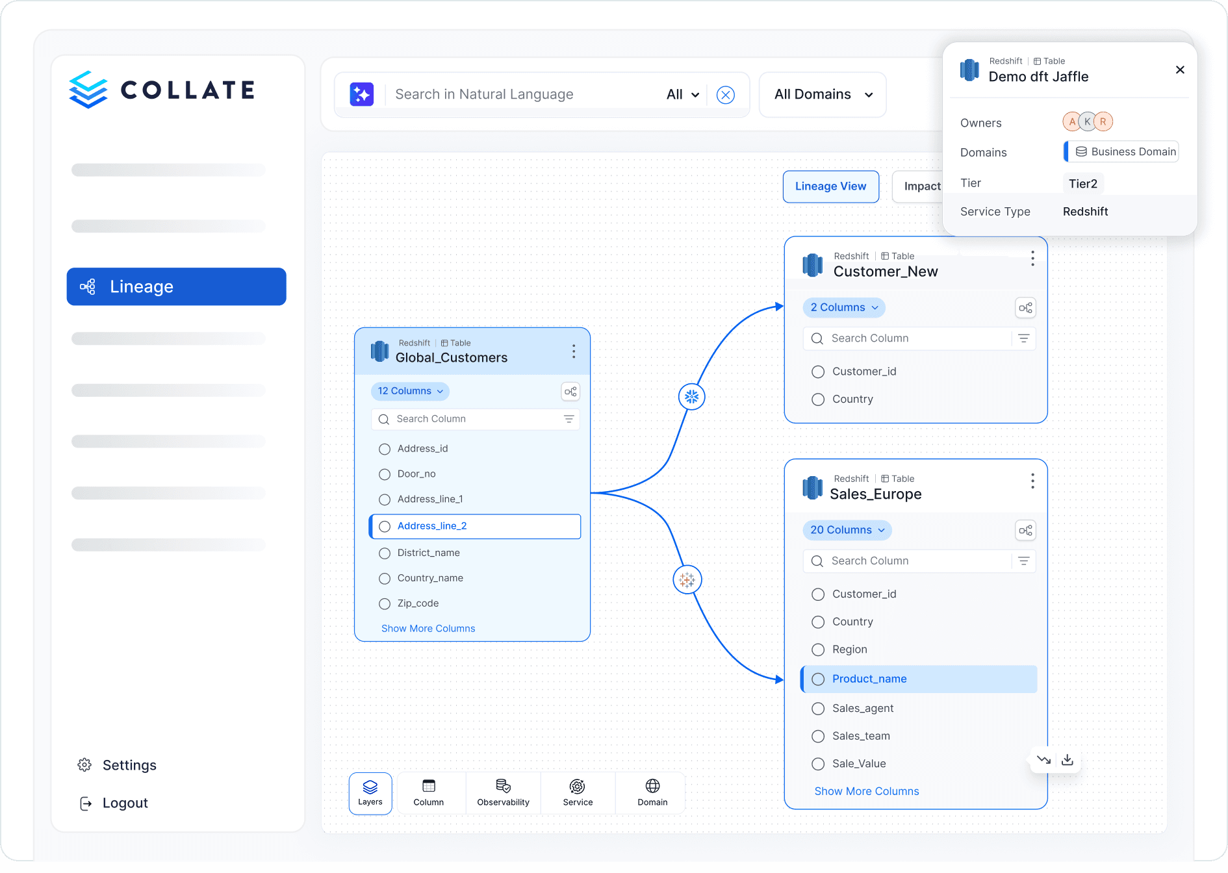Open Global_Customers three-dot options menu
This screenshot has height=873, width=1228.
pyautogui.click(x=573, y=351)
